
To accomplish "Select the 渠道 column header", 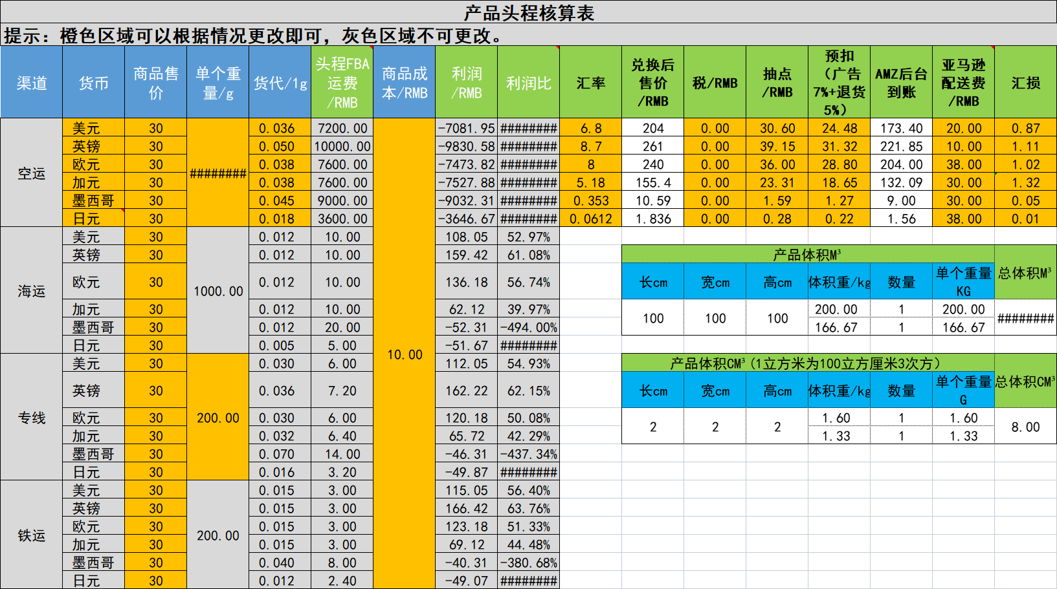I will coord(31,82).
